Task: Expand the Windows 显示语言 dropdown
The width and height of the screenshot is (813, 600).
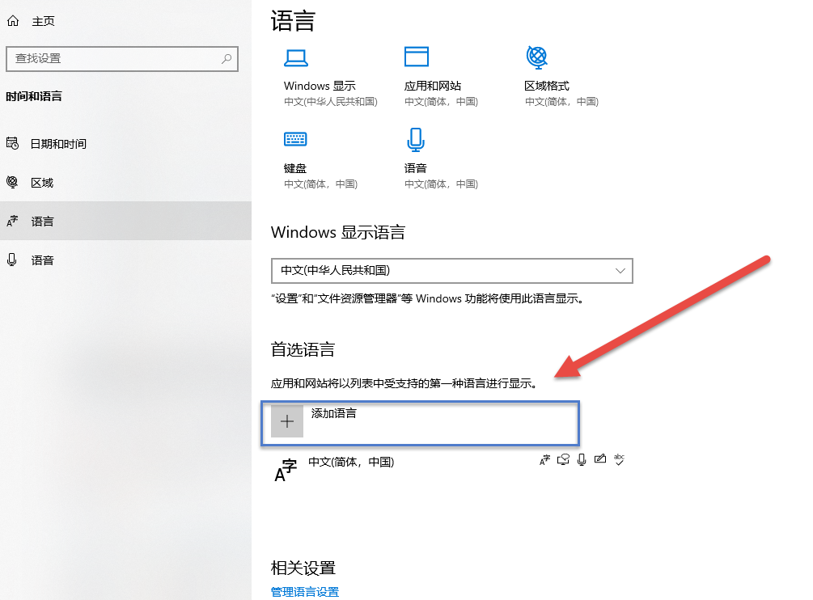Action: coord(451,270)
